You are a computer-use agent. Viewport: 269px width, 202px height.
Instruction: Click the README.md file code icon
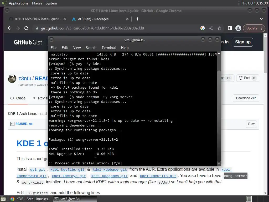(x=12, y=124)
